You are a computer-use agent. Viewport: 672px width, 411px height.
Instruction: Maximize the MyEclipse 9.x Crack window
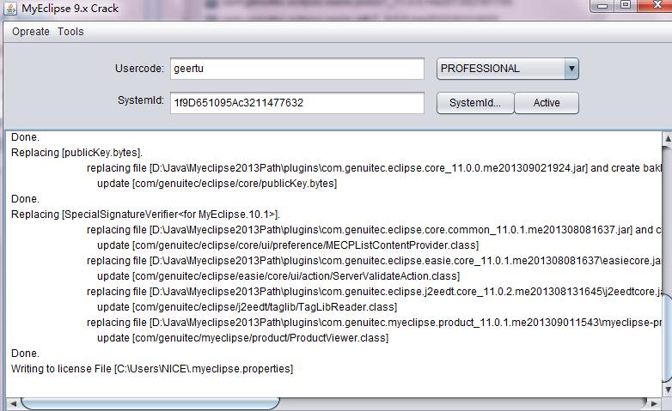tap(626, 5)
